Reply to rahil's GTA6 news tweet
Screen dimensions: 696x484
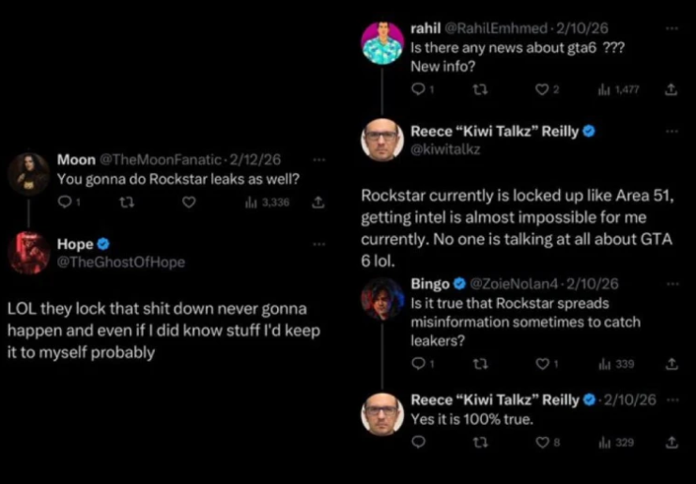pos(418,89)
